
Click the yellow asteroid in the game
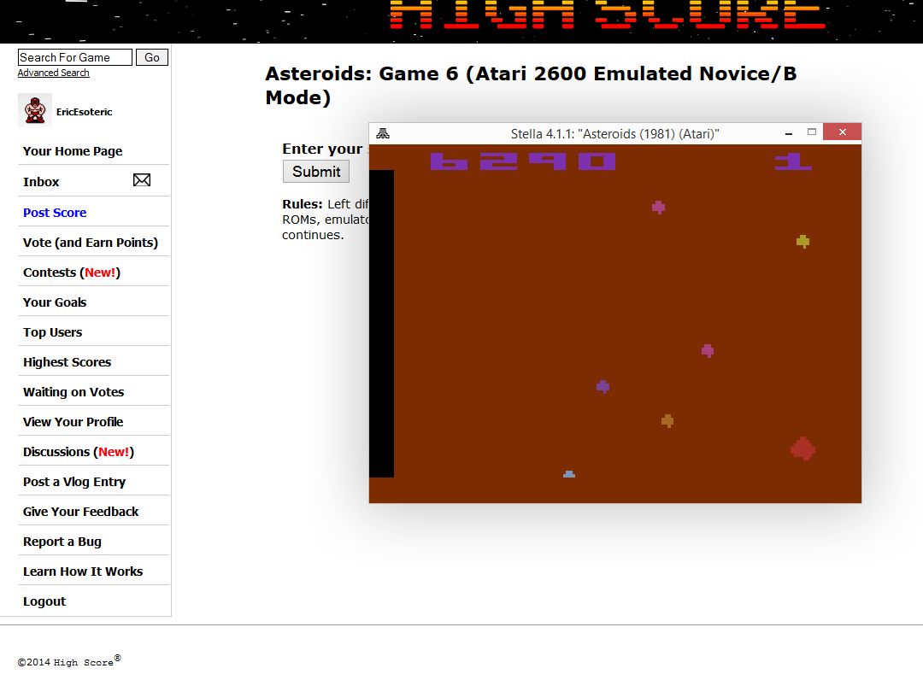click(x=802, y=242)
